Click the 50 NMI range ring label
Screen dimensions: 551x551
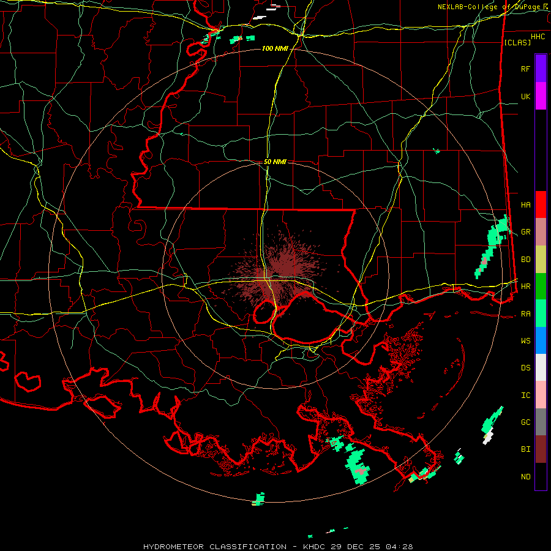[x=275, y=162]
